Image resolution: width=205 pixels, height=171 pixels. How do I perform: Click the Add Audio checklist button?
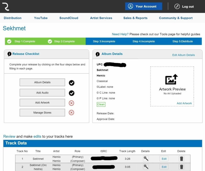click(42, 93)
